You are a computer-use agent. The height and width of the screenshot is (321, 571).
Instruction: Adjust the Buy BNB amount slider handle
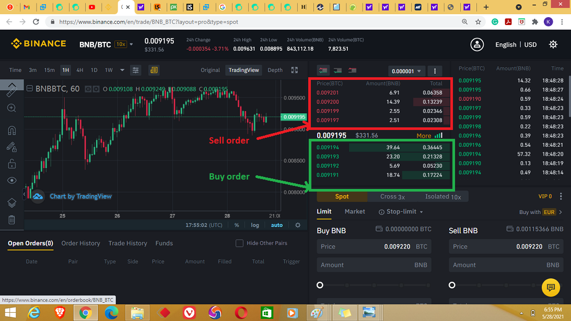pyautogui.click(x=320, y=285)
